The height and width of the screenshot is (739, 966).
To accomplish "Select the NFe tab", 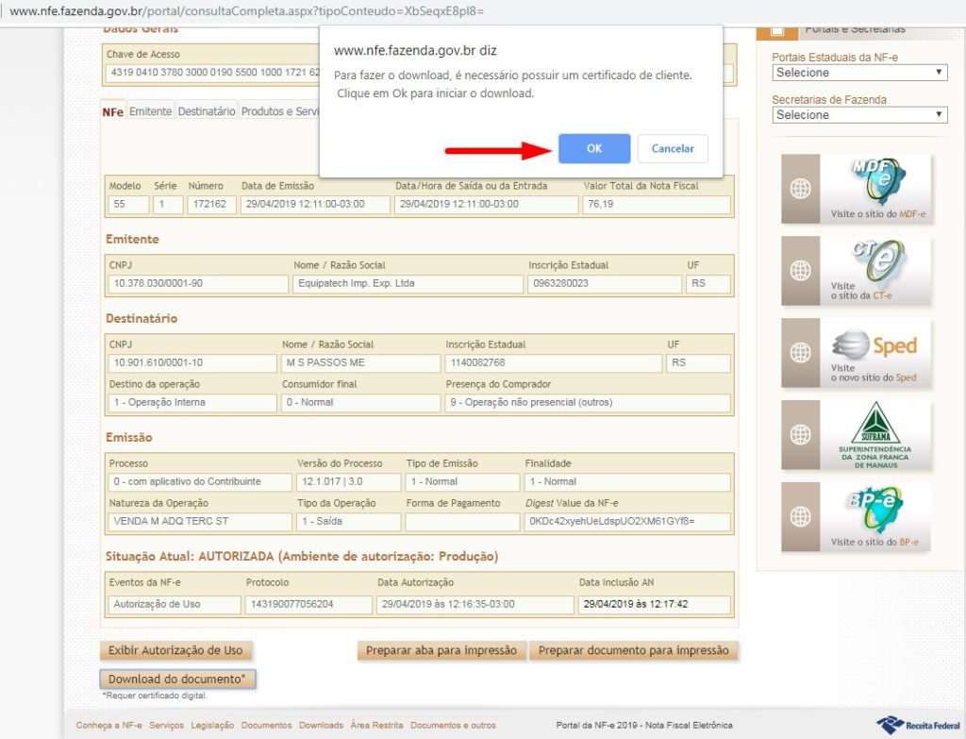I will click(x=113, y=111).
